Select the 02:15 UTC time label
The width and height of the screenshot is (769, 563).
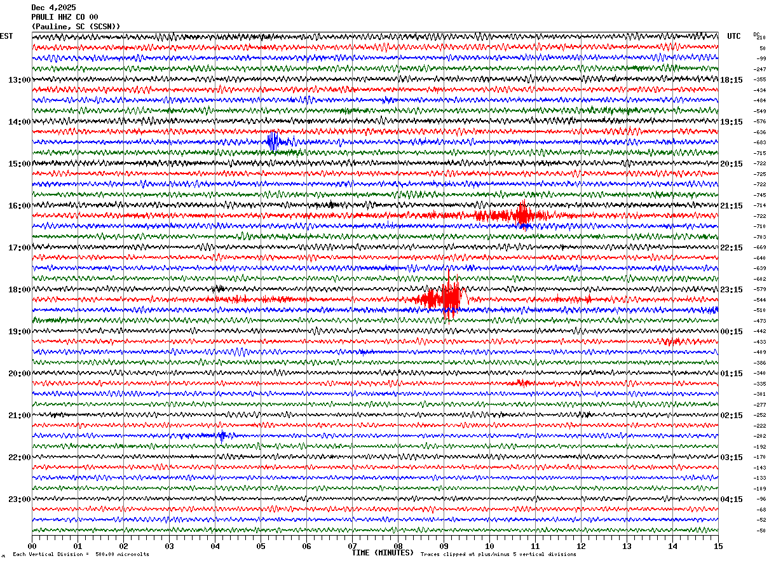732,416
